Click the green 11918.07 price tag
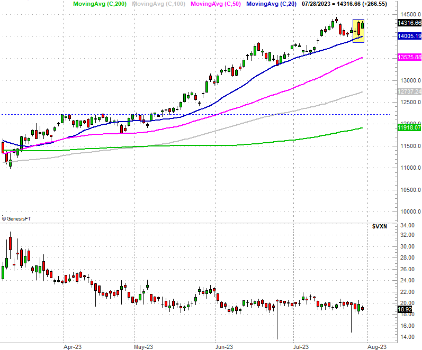 409,127
